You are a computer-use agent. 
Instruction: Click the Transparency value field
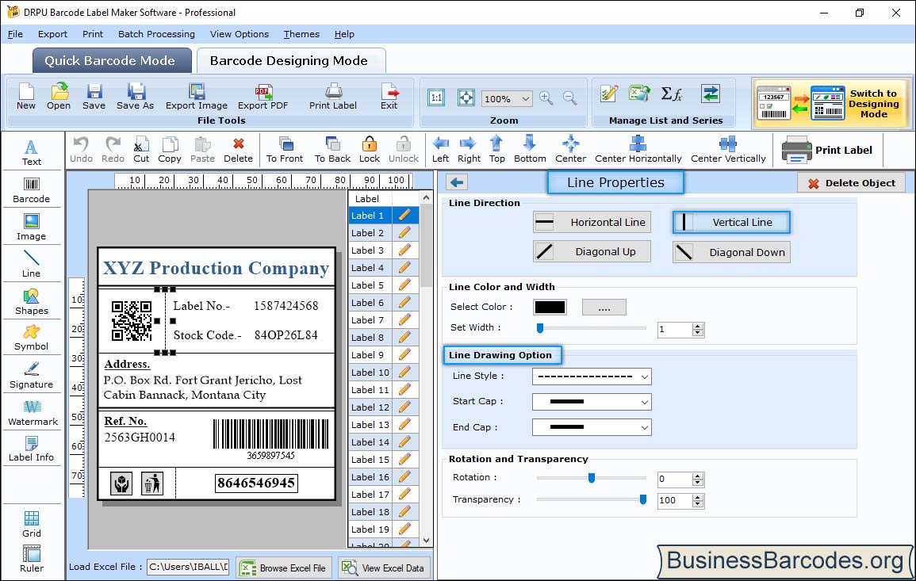click(675, 500)
